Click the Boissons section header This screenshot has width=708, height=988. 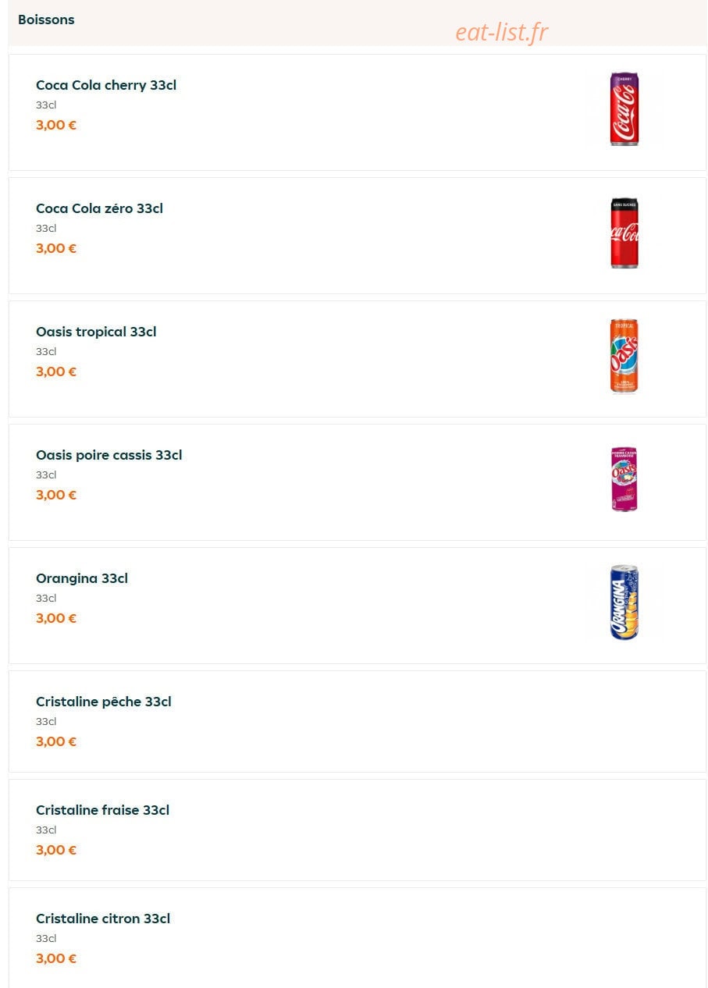click(x=46, y=20)
